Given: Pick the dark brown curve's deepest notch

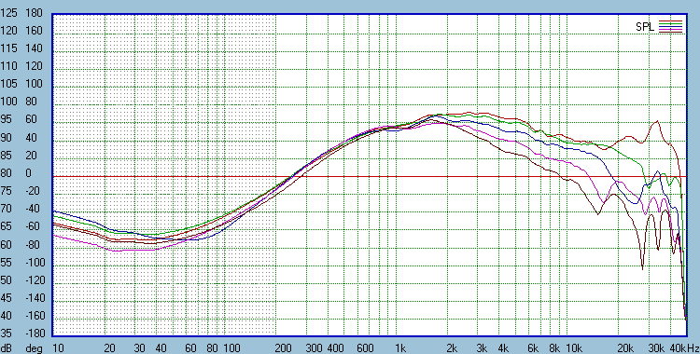Looking at the screenshot, I should pyautogui.click(x=642, y=269).
